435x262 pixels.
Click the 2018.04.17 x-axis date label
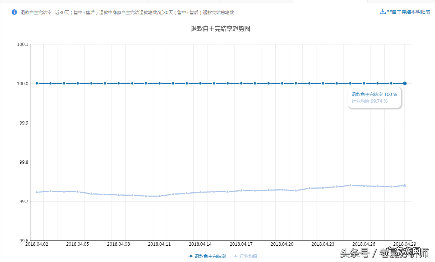click(241, 244)
